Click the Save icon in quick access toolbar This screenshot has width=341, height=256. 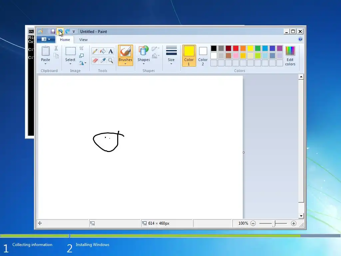tap(53, 31)
